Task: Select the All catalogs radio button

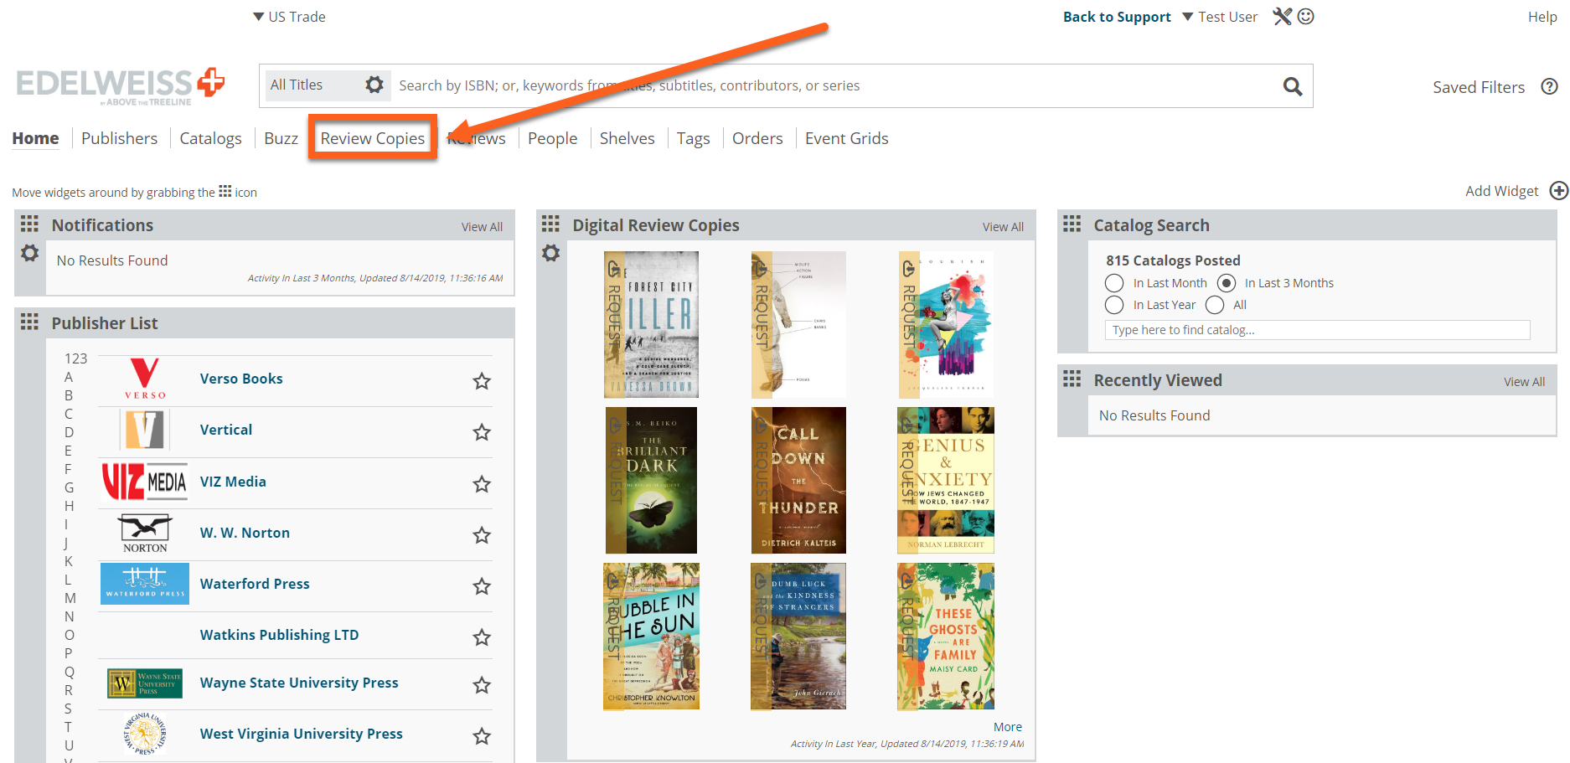Action: click(1215, 305)
